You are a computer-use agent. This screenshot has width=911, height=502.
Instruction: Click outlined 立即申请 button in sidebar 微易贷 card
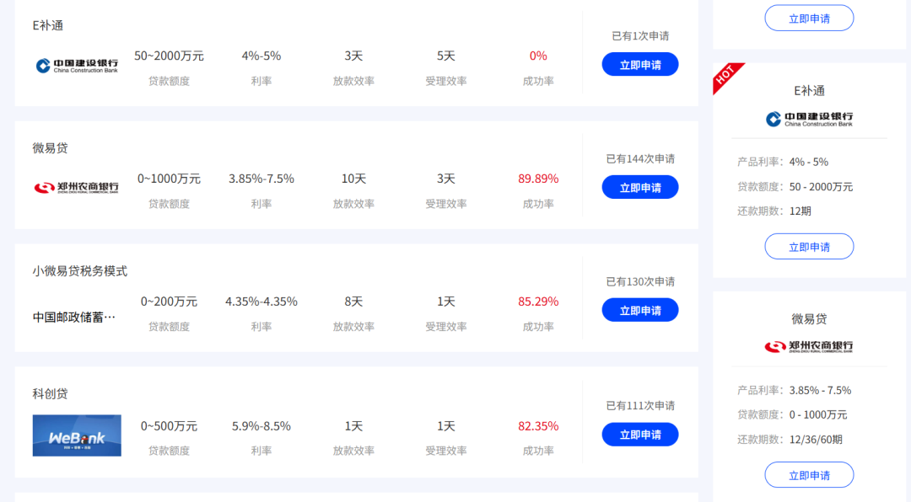click(x=809, y=475)
